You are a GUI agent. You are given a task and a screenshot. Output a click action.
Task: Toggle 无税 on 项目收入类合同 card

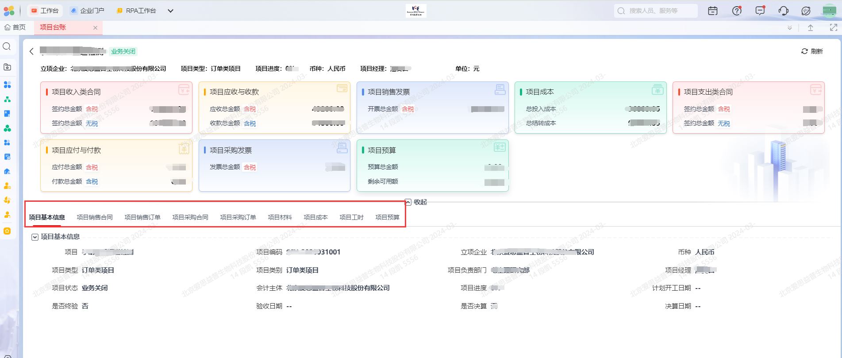[92, 123]
